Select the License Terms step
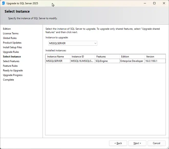169x149 pixels. click(x=11, y=33)
